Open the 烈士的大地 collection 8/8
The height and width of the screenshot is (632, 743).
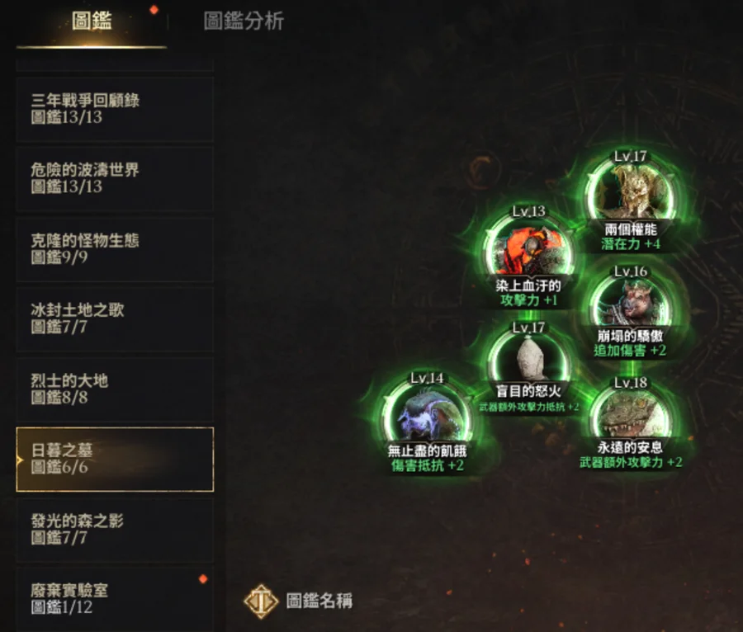pos(115,389)
